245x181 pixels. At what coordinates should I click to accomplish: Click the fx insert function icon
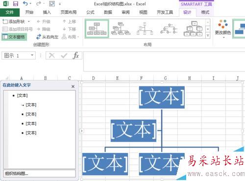(76, 55)
